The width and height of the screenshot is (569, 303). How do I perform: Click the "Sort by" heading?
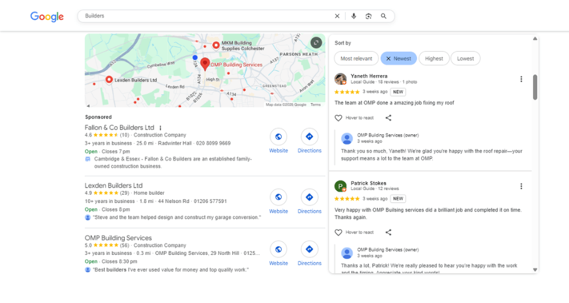tap(343, 43)
